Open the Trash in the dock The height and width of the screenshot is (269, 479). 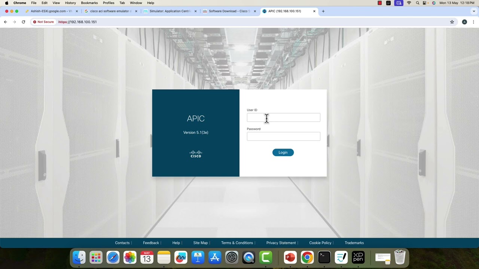[x=400, y=257]
